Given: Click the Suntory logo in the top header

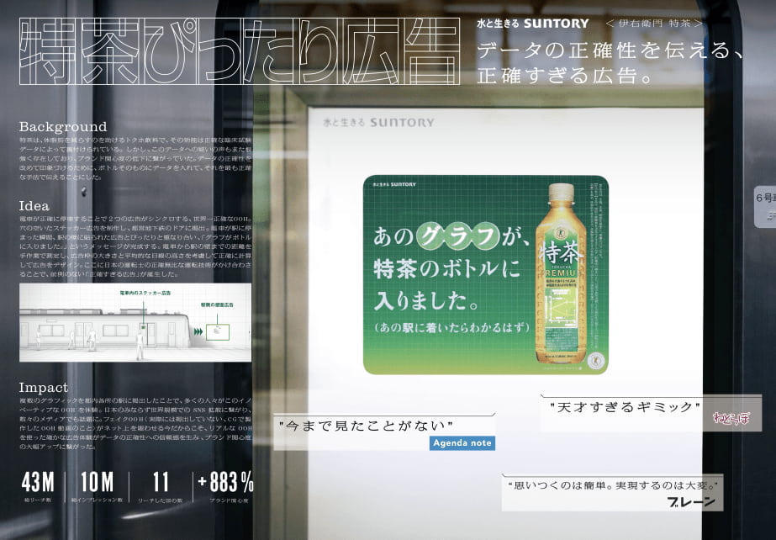Looking at the screenshot, I should 543,24.
